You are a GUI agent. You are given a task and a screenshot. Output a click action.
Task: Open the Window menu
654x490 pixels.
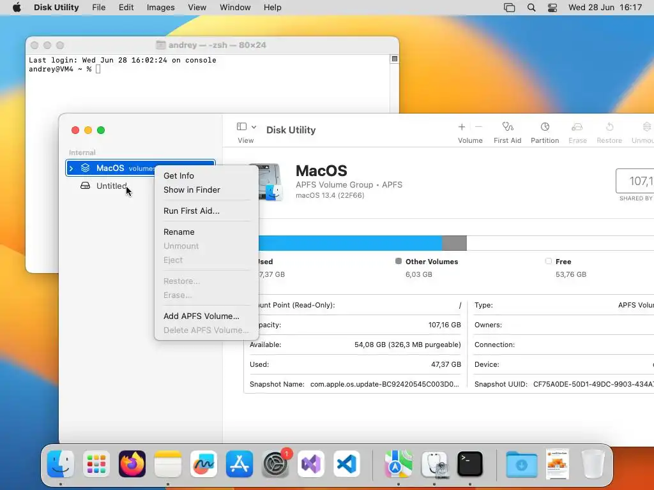pyautogui.click(x=235, y=8)
